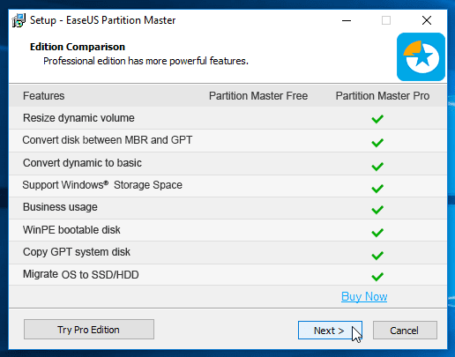The width and height of the screenshot is (455, 357).
Task: Select 'Convert disk between MBR and GPT' text
Action: point(108,140)
